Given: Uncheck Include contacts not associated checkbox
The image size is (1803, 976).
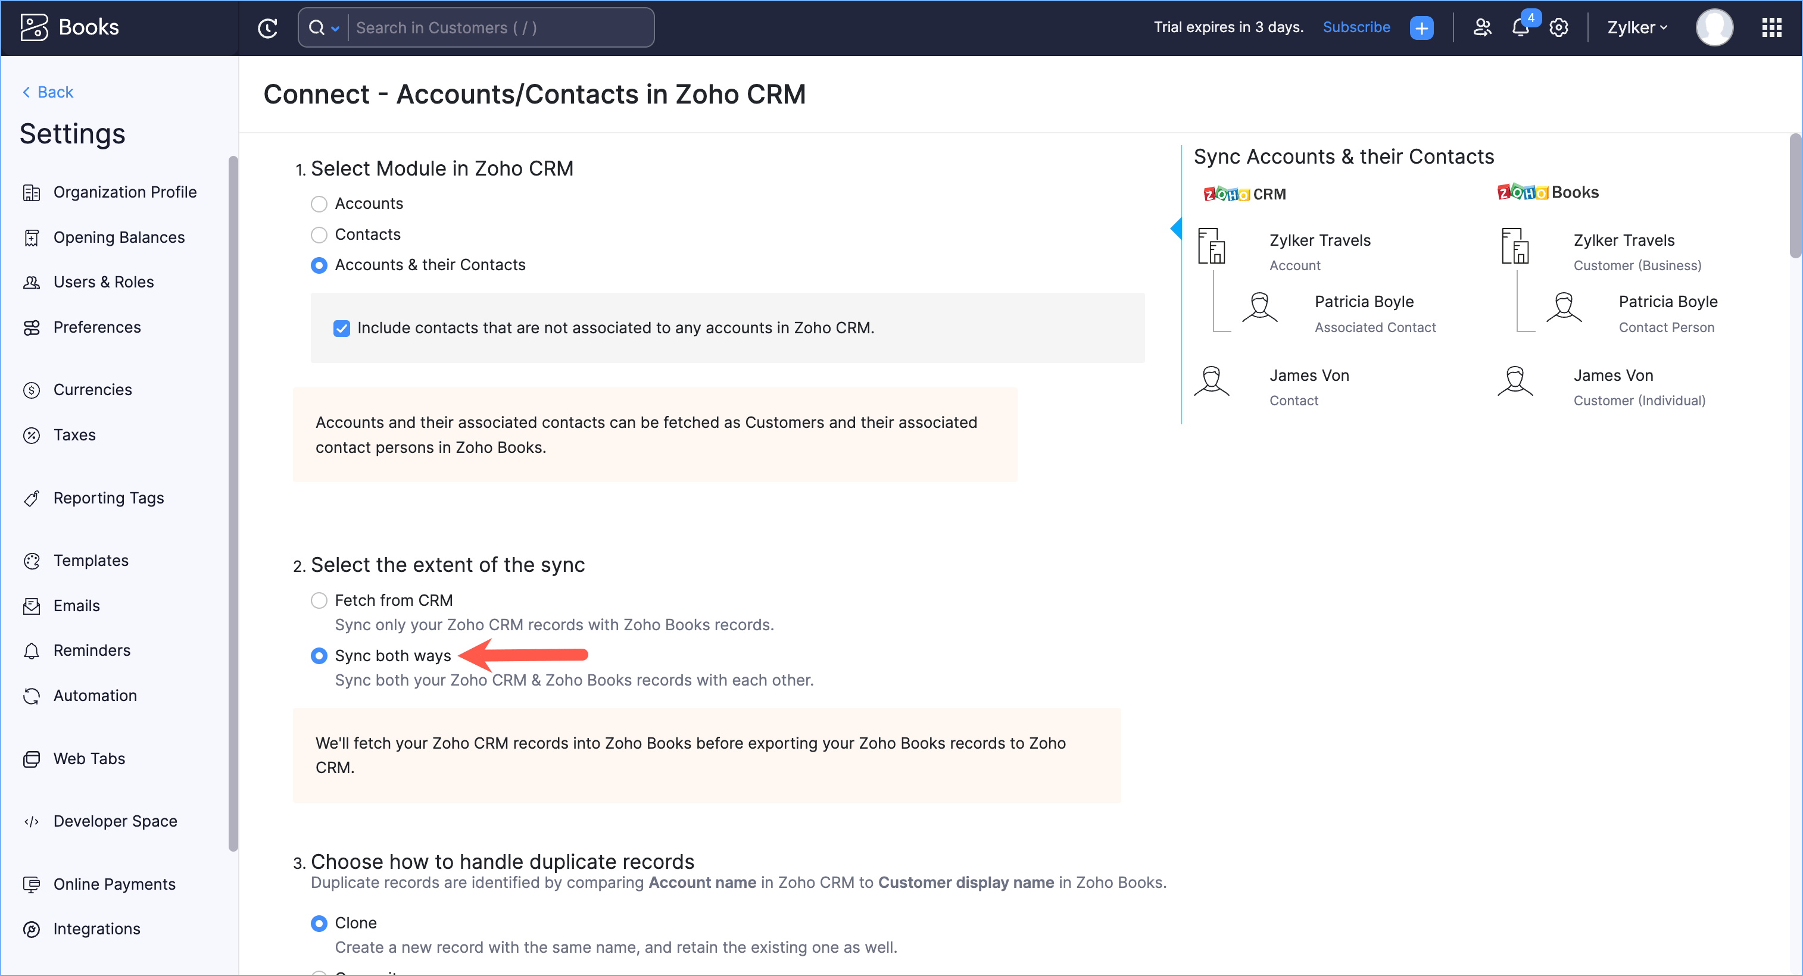Looking at the screenshot, I should point(342,328).
